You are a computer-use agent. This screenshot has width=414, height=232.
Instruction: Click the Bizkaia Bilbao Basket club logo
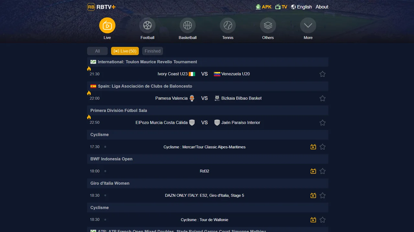[217, 98]
